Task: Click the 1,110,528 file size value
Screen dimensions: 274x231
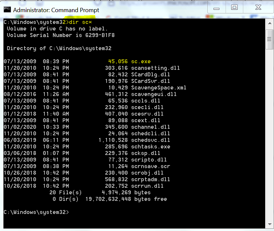Action: pos(113,140)
